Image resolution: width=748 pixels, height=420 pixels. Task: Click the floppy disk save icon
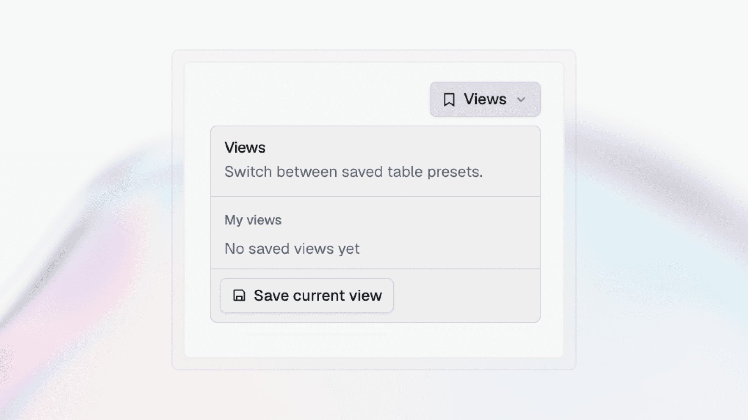[239, 296]
